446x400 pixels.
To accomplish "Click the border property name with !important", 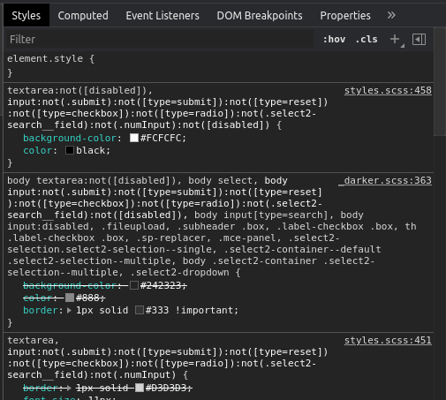I will click(x=41, y=310).
